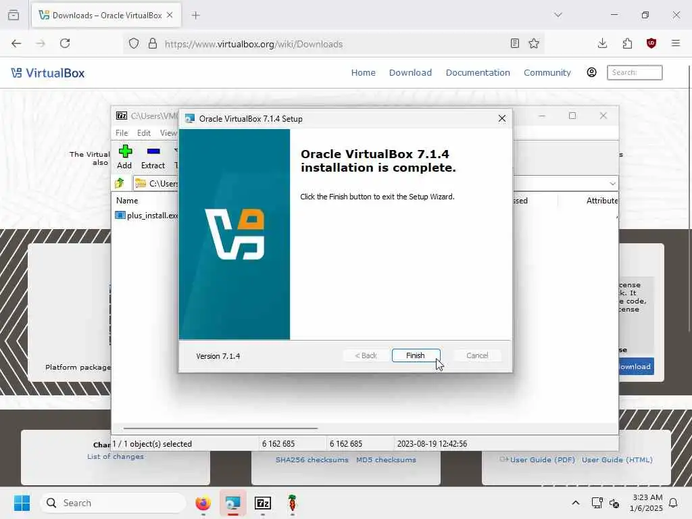Click the shield tracking protection icon
Screen dimensions: 692x519
tap(134, 44)
